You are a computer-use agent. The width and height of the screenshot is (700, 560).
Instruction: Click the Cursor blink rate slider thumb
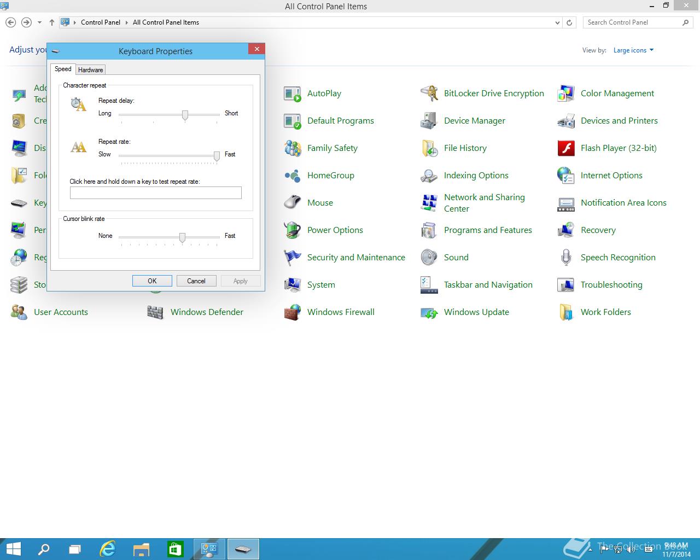pyautogui.click(x=182, y=237)
